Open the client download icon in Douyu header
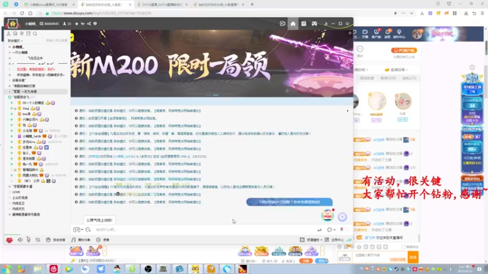The image size is (488, 274). click(376, 34)
